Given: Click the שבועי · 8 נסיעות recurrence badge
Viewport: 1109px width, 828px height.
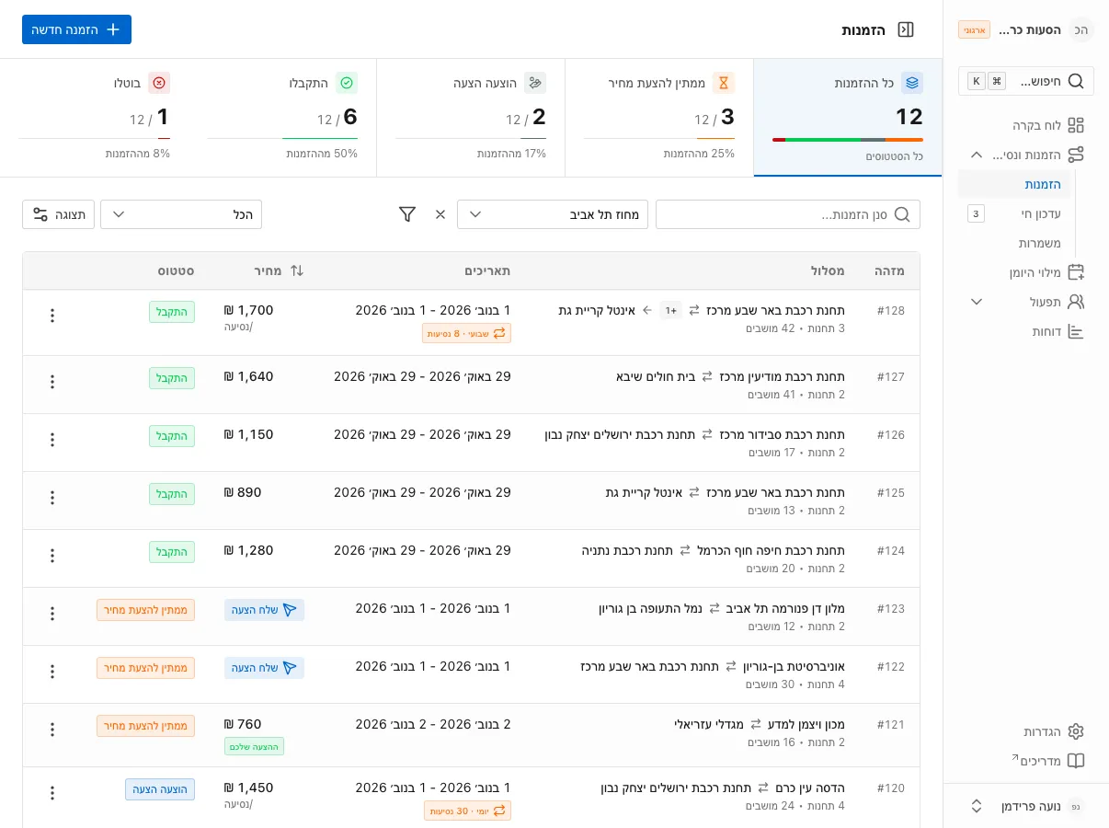Looking at the screenshot, I should click(467, 333).
